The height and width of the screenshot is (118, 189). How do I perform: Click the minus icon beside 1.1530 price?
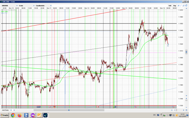pyautogui.click(x=186, y=107)
